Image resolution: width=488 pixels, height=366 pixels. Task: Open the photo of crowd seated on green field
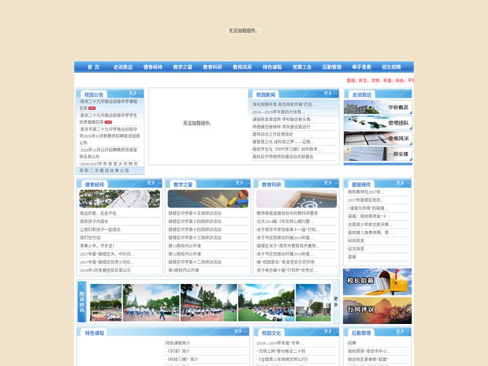266,302
